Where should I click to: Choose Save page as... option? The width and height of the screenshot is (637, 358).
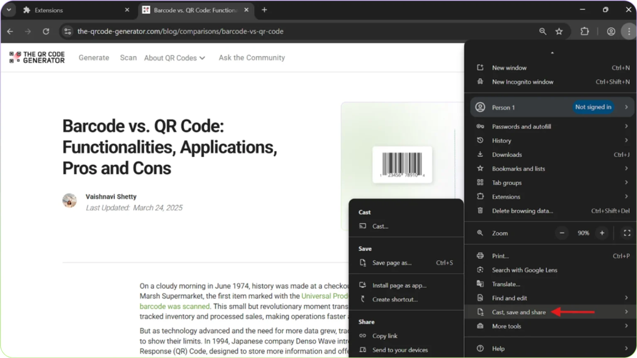[x=406, y=263]
